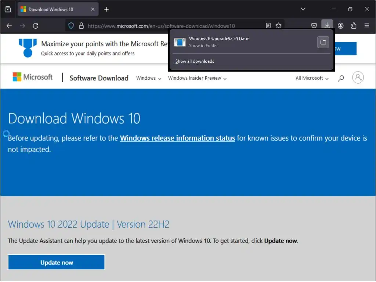Reload the current page
The height and width of the screenshot is (282, 376).
pyautogui.click(x=36, y=26)
